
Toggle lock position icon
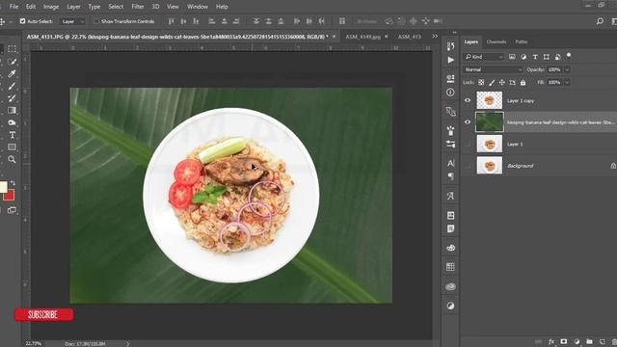501,83
